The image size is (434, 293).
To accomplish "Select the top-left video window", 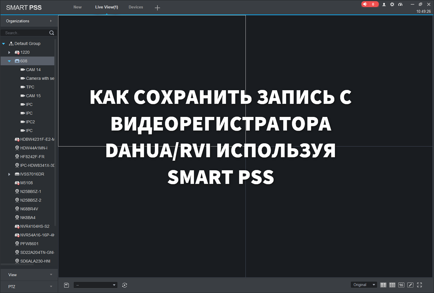I will pyautogui.click(x=152, y=81).
